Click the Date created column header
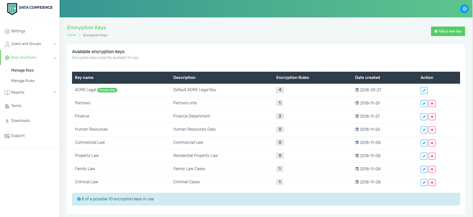Viewport: 473px width, 217px height. point(367,77)
